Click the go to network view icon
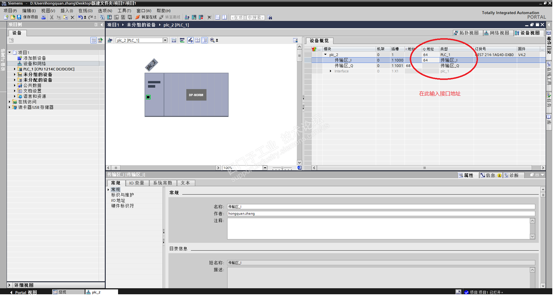 [110, 40]
